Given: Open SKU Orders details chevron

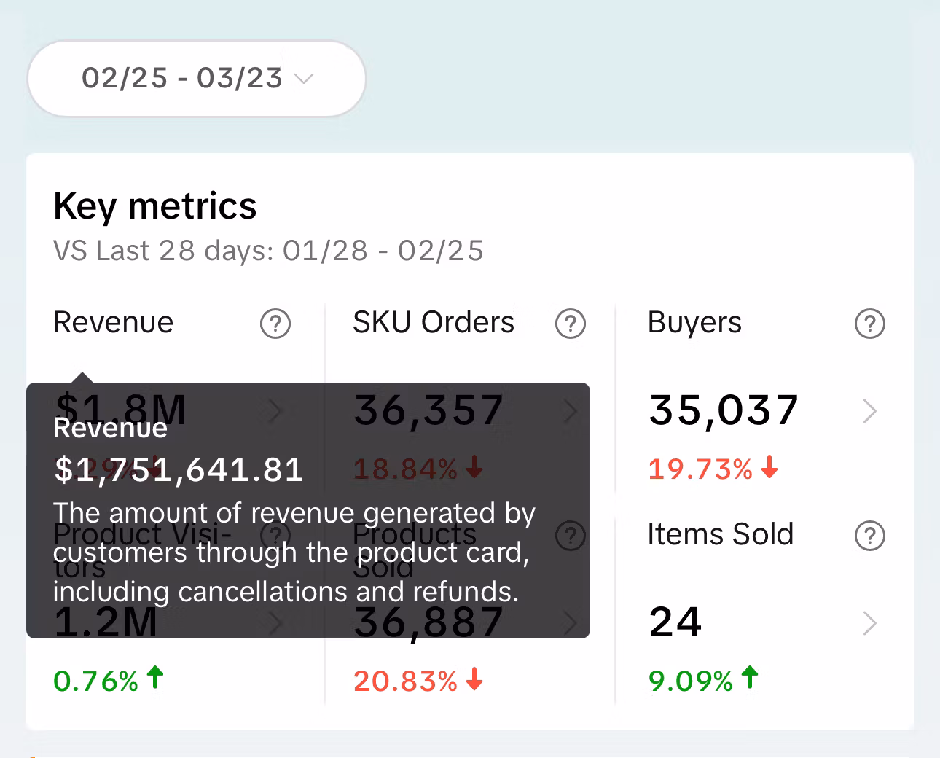Looking at the screenshot, I should pos(571,412).
